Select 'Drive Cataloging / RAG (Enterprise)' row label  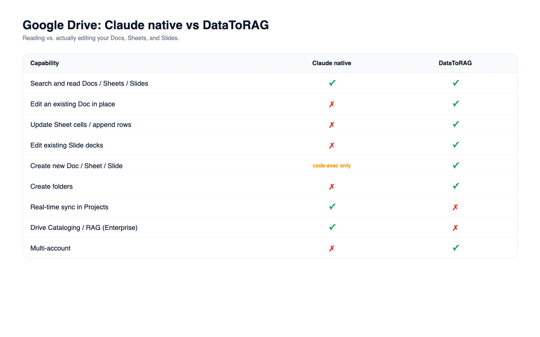84,228
